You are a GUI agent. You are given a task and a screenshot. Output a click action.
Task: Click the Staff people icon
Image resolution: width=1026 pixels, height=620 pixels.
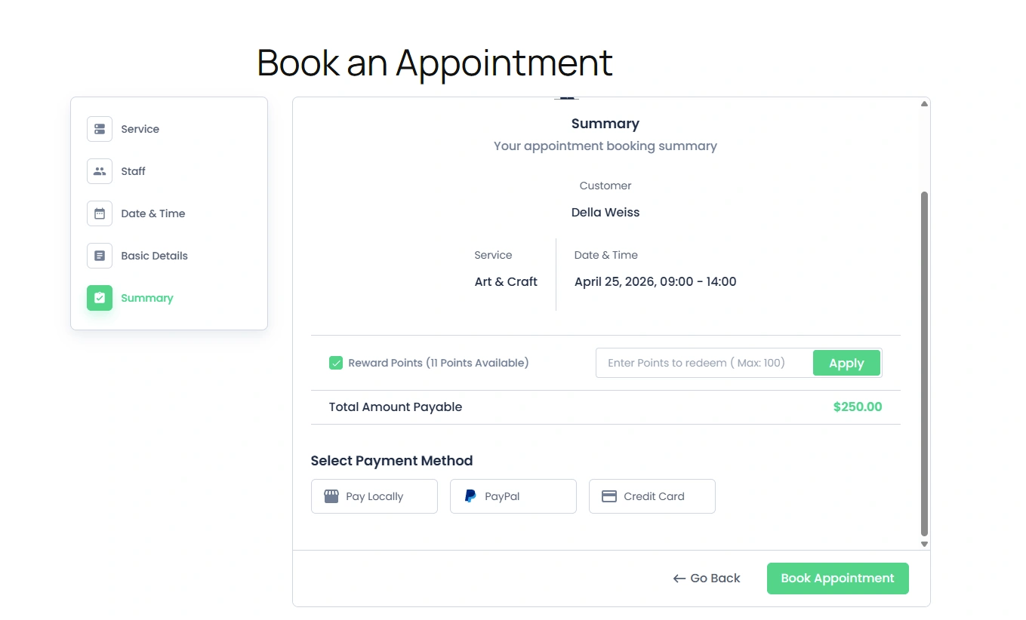99,171
